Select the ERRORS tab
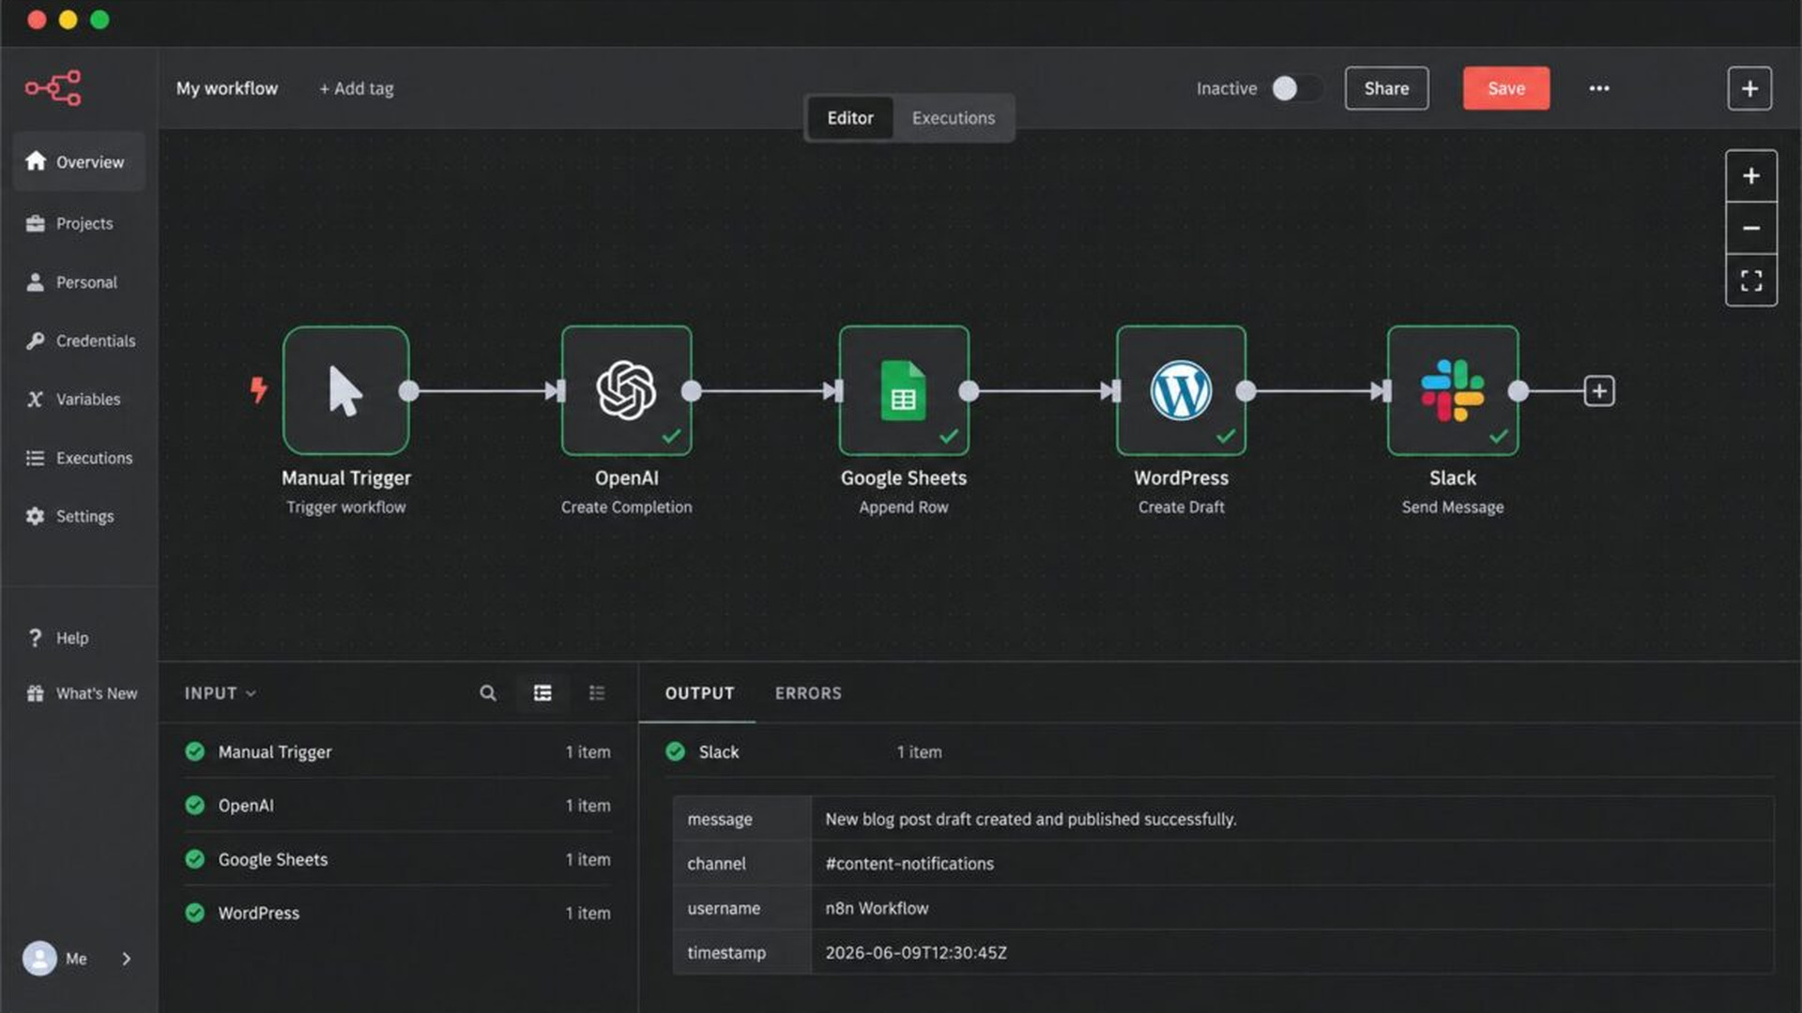 pos(808,693)
